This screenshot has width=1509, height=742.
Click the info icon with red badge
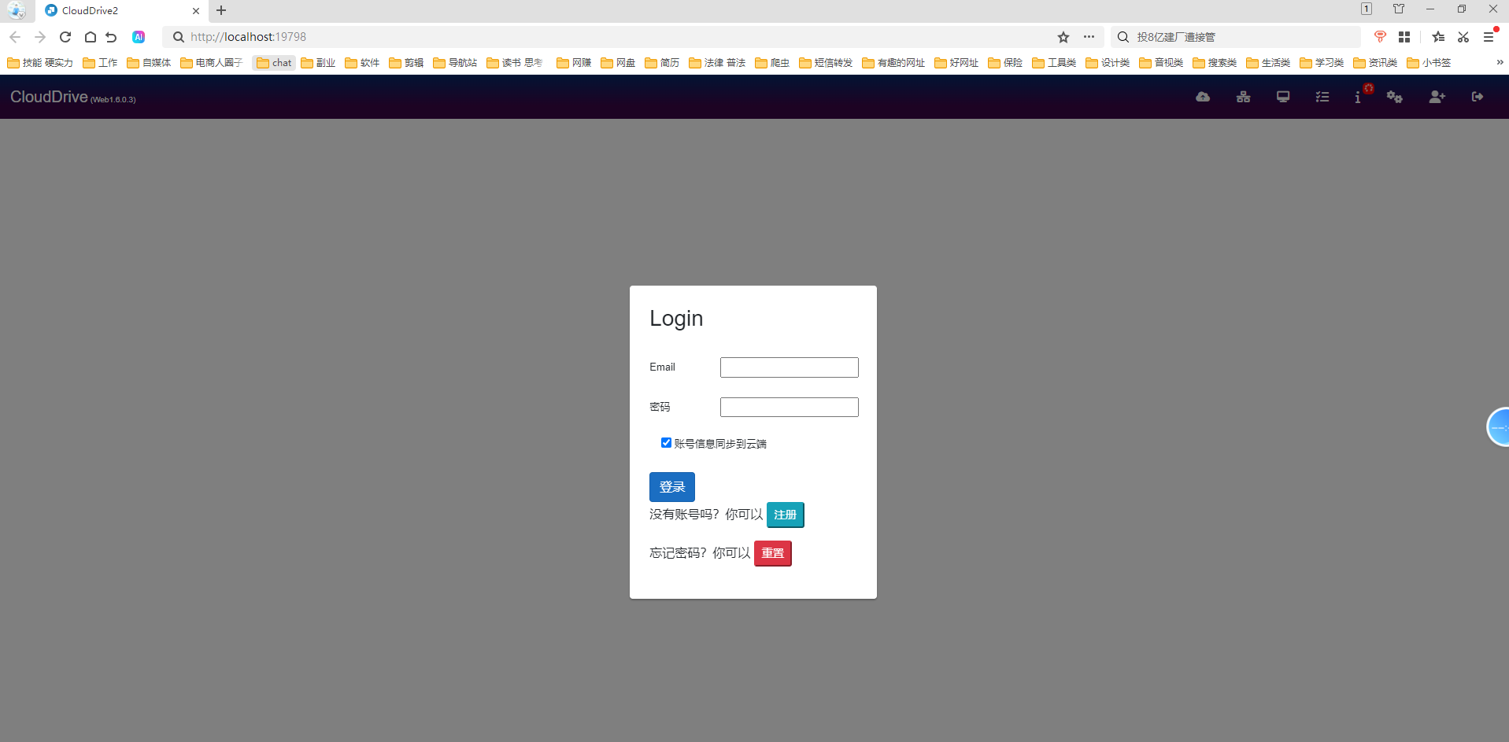tap(1358, 98)
